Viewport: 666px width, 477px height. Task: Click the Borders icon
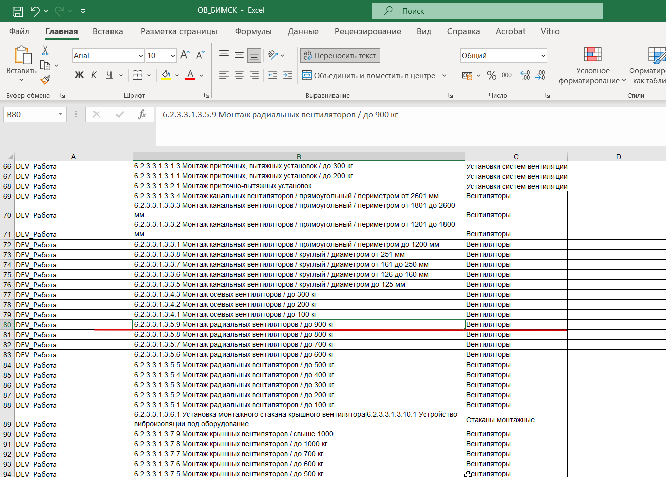(137, 75)
